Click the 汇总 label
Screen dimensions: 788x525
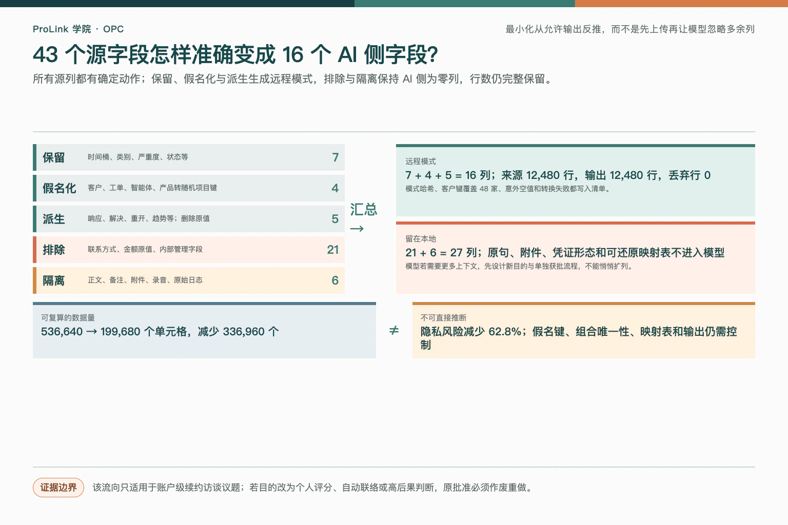[364, 209]
